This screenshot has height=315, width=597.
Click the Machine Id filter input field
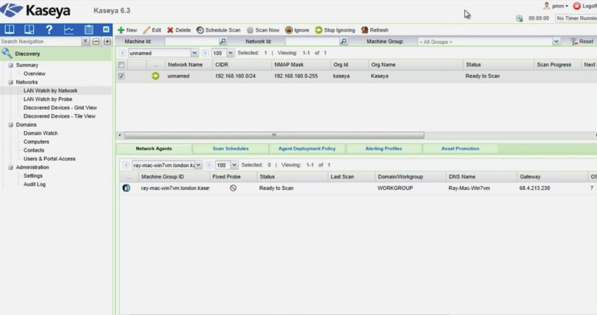click(192, 42)
